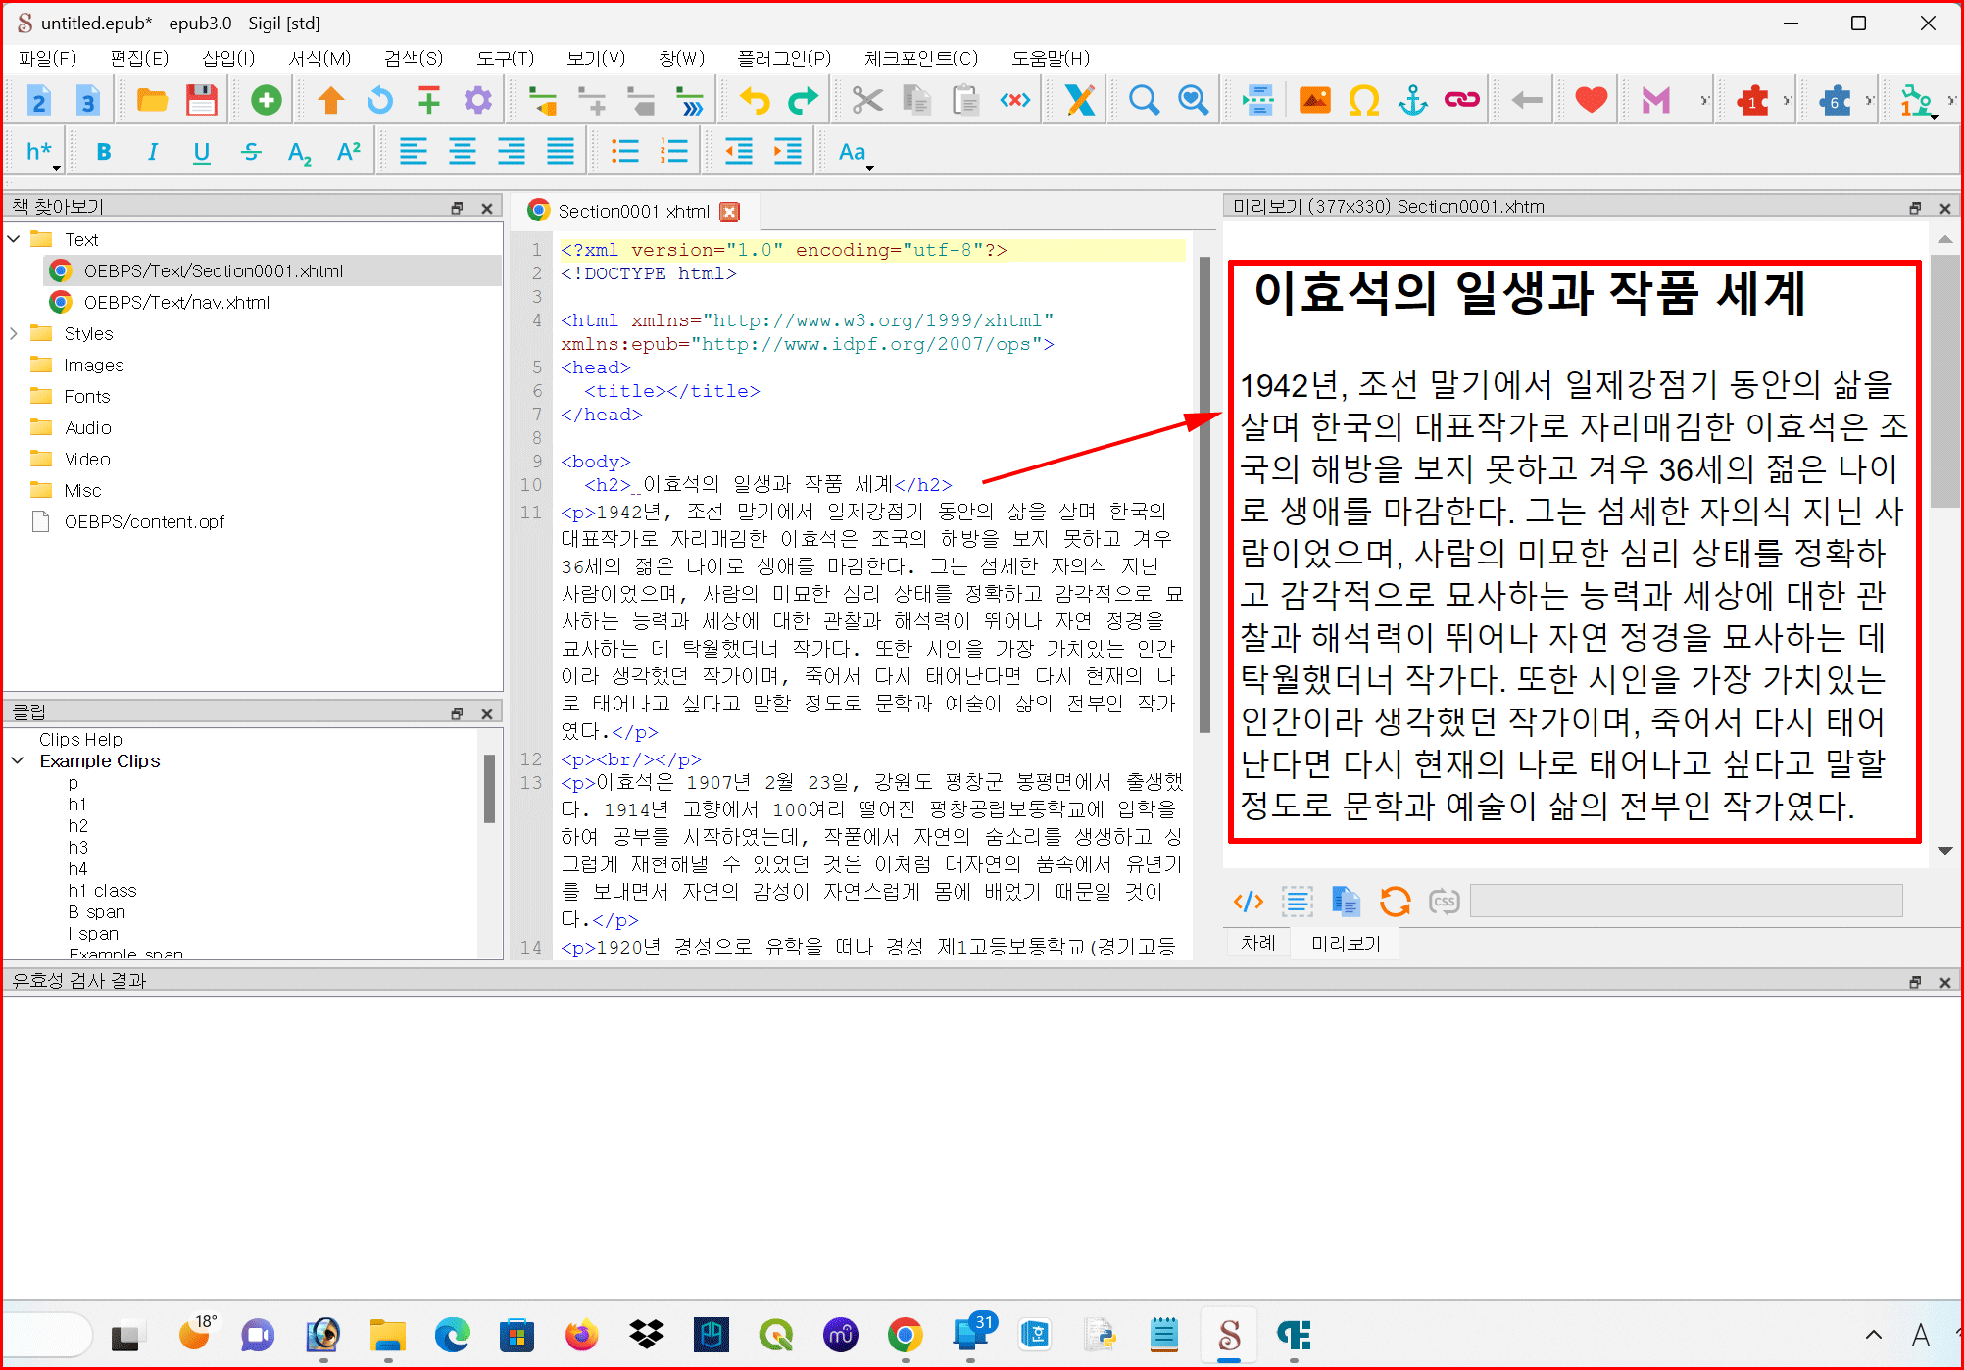This screenshot has width=1964, height=1370.
Task: Insert special character with Omega icon
Action: coord(1363,100)
